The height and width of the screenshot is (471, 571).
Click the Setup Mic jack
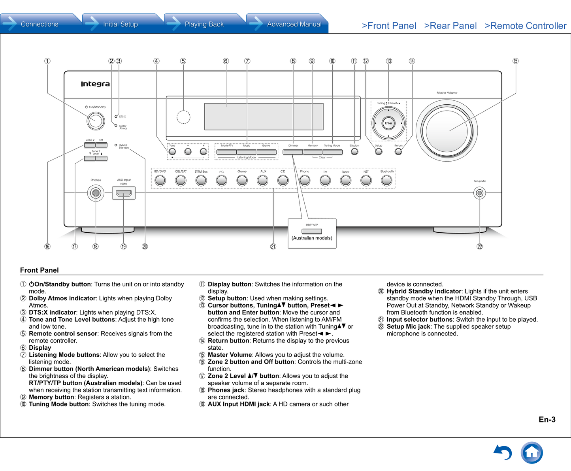pyautogui.click(x=479, y=193)
